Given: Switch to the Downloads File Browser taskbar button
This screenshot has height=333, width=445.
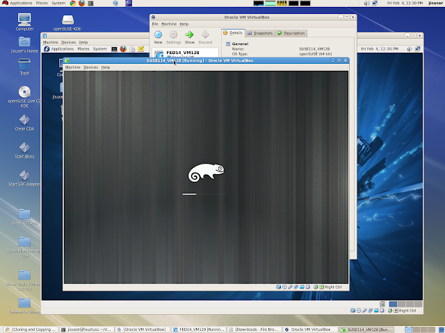Looking at the screenshot, I should (x=254, y=330).
